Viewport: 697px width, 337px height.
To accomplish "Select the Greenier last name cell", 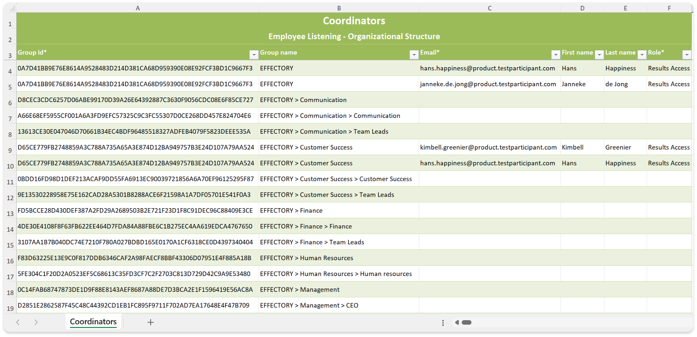I will (625, 147).
